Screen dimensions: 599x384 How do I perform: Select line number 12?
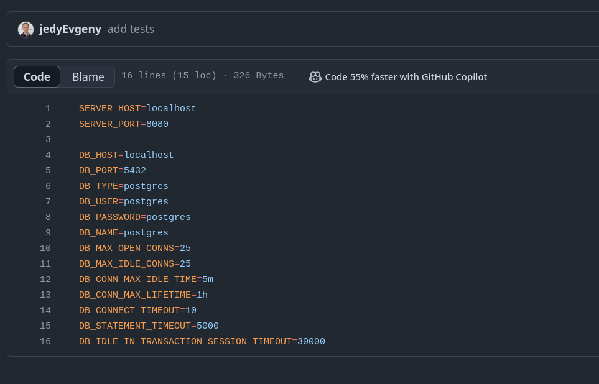click(x=45, y=280)
